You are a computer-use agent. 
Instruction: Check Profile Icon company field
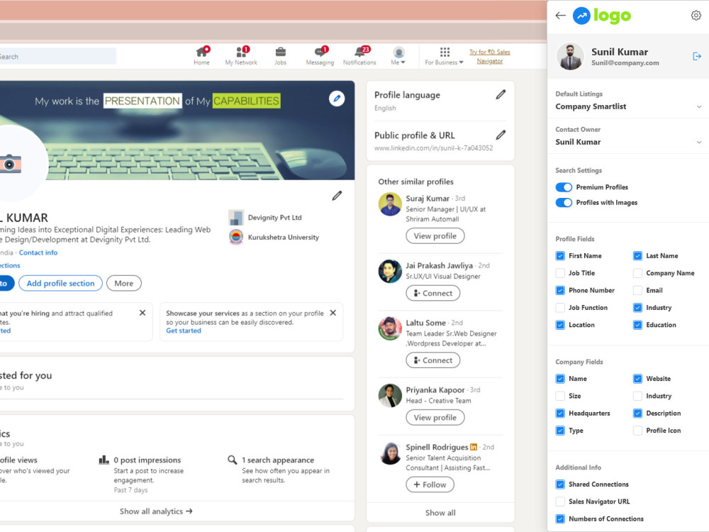(x=637, y=431)
